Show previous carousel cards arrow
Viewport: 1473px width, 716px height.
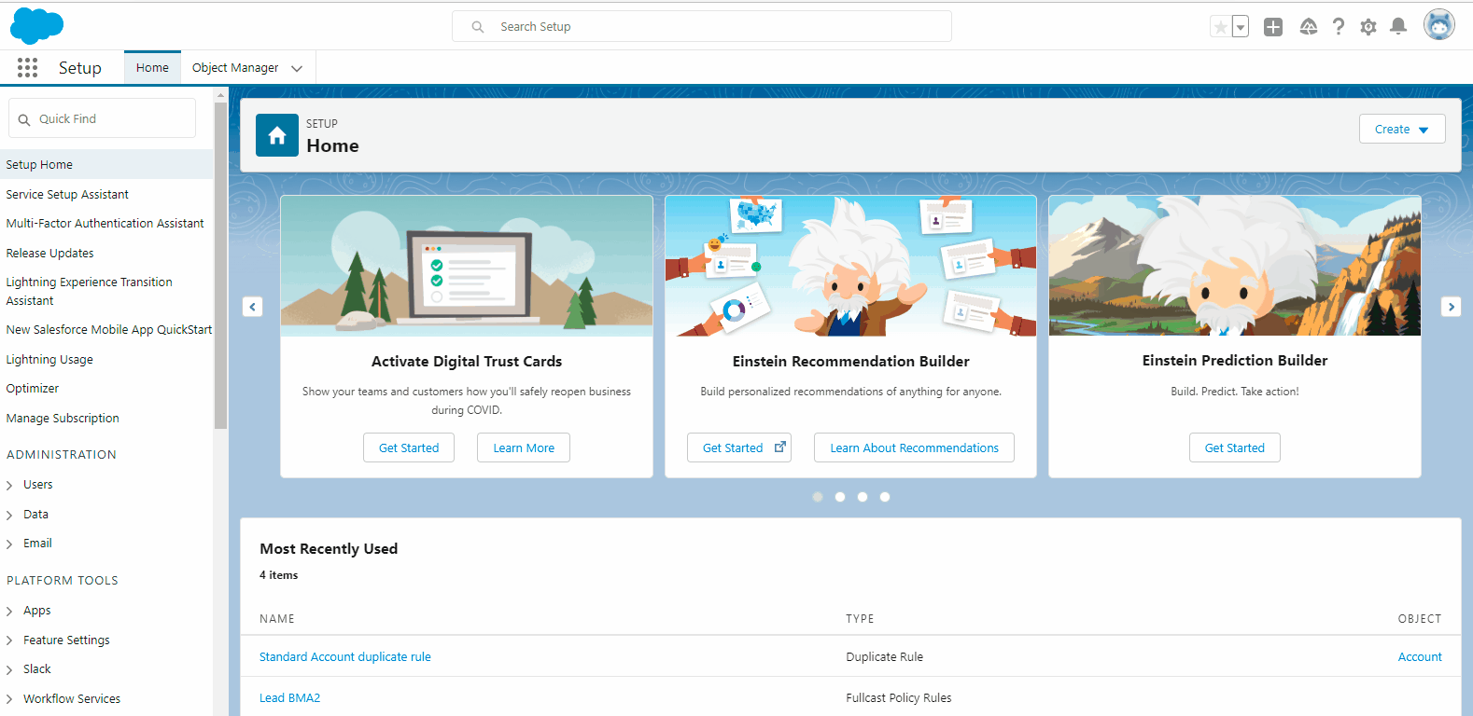tap(253, 307)
